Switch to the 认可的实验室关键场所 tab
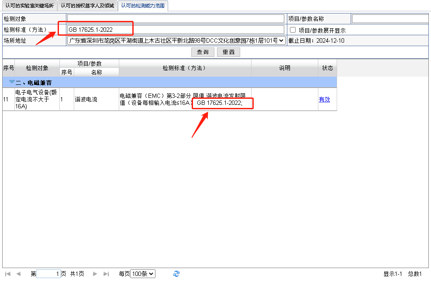 coord(30,6)
